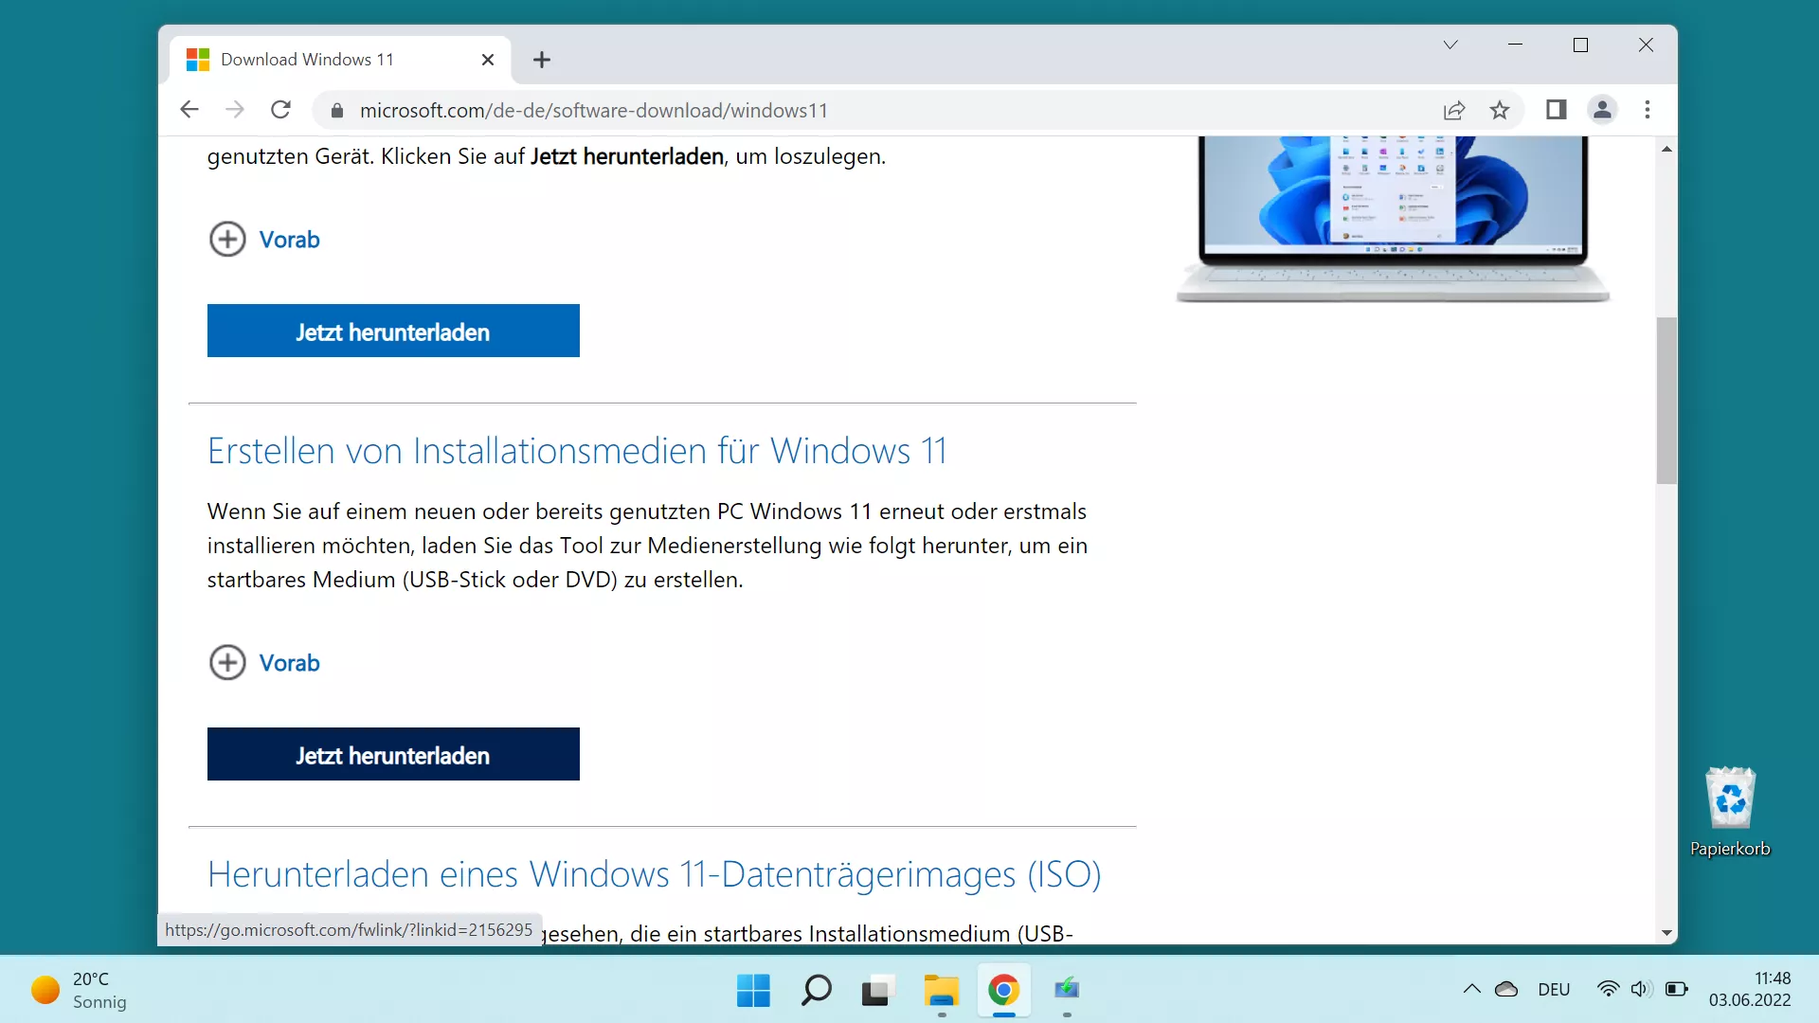Open File Explorer from the taskbar

pyautogui.click(x=941, y=990)
